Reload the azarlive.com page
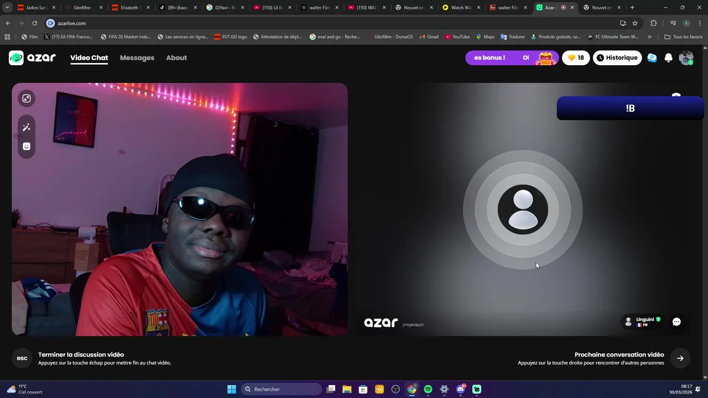 (x=34, y=23)
